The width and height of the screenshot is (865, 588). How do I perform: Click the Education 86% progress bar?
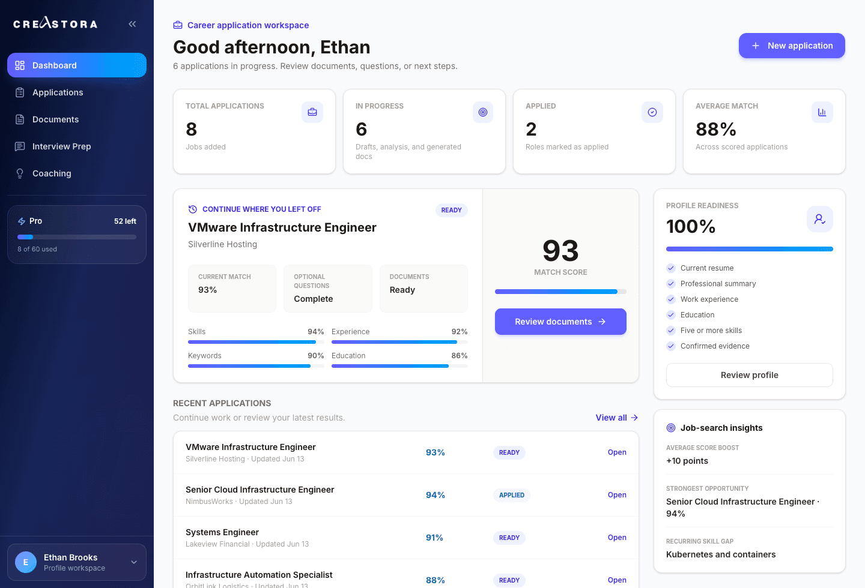tap(399, 366)
